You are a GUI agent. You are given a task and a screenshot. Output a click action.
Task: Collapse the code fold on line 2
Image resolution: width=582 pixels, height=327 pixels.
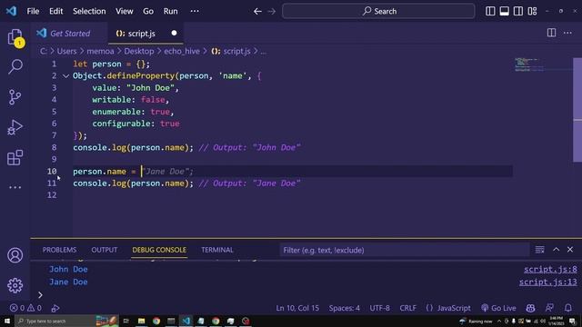65,76
